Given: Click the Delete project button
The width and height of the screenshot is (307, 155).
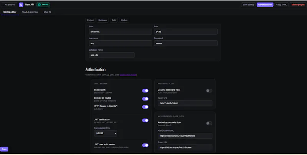Looking at the screenshot, I should coord(298,5).
